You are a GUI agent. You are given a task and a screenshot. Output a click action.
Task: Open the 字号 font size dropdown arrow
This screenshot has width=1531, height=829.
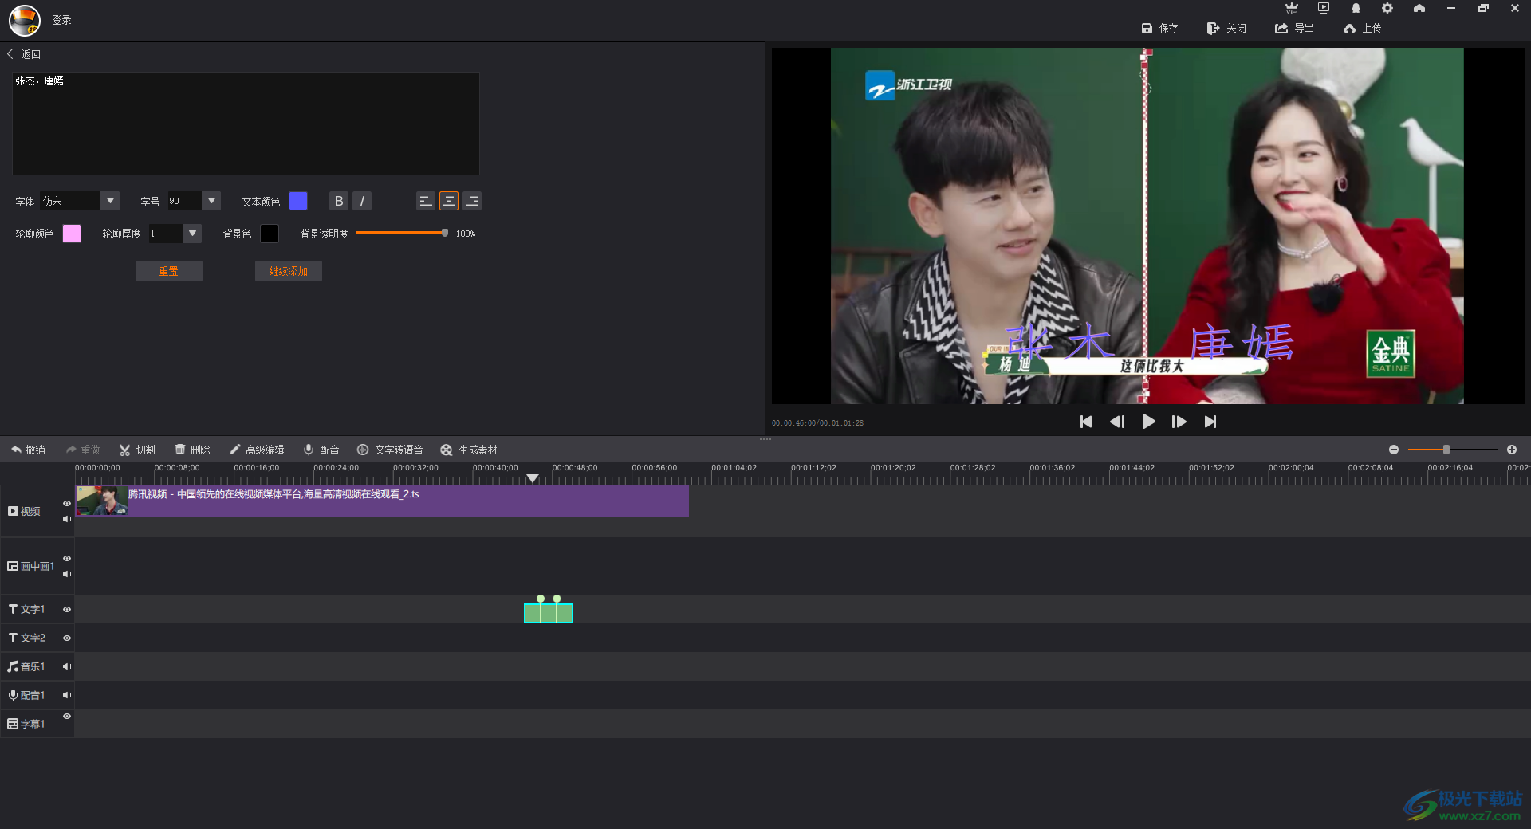pyautogui.click(x=211, y=201)
